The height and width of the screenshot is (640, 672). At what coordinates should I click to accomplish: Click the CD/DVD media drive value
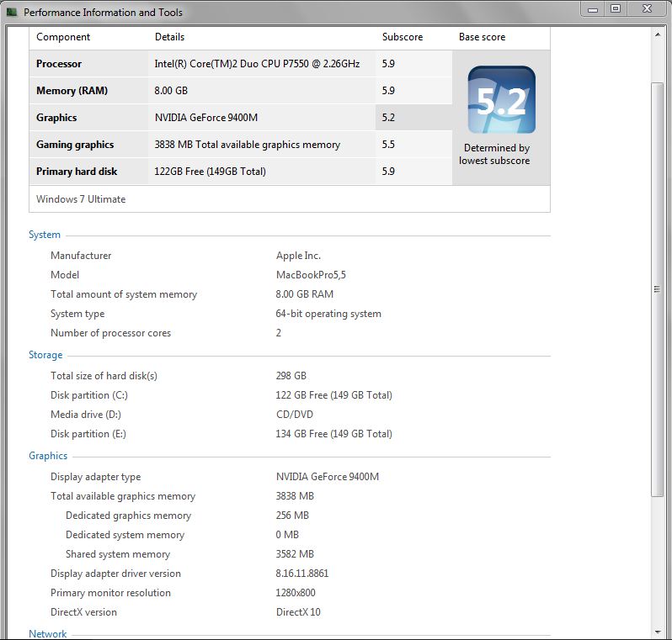click(295, 415)
